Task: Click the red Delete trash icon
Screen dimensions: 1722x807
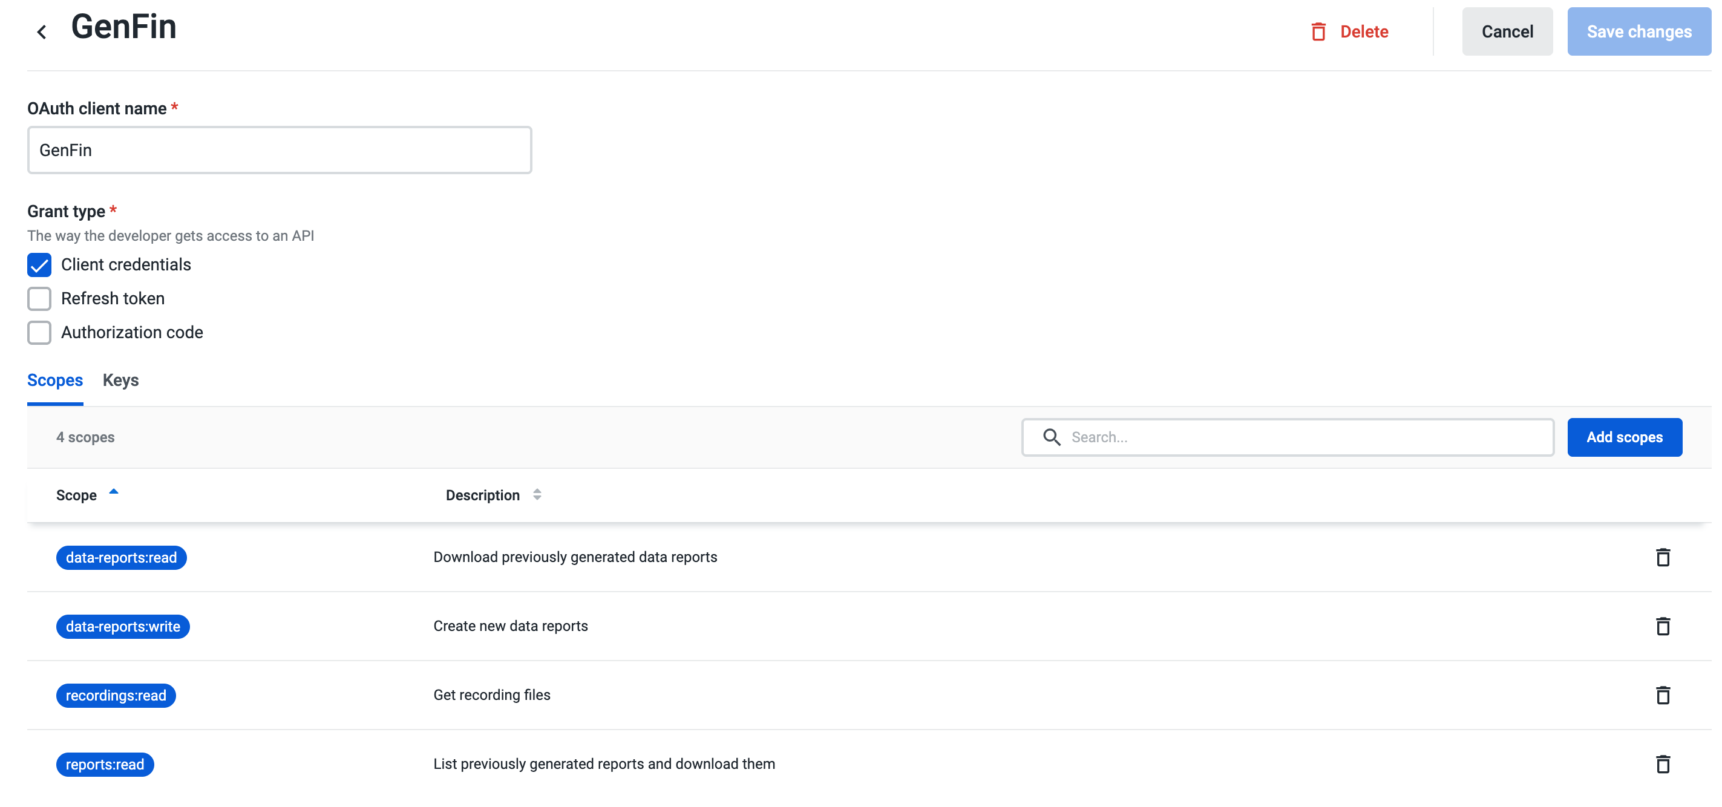Action: (x=1318, y=31)
